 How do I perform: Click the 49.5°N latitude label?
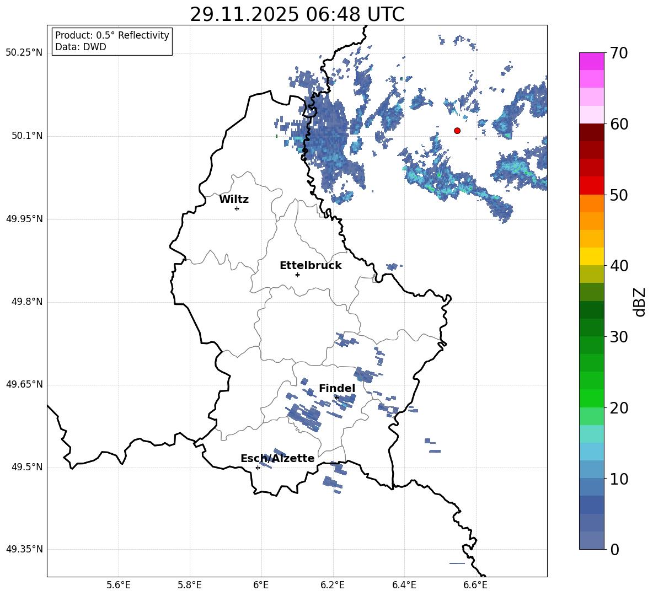click(x=27, y=467)
